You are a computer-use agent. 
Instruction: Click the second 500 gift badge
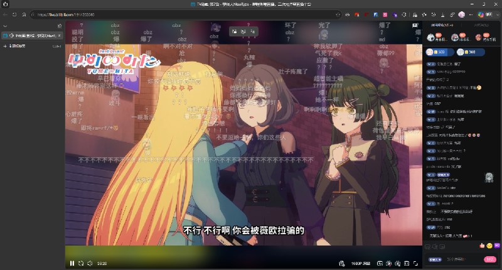[x=470, y=52]
